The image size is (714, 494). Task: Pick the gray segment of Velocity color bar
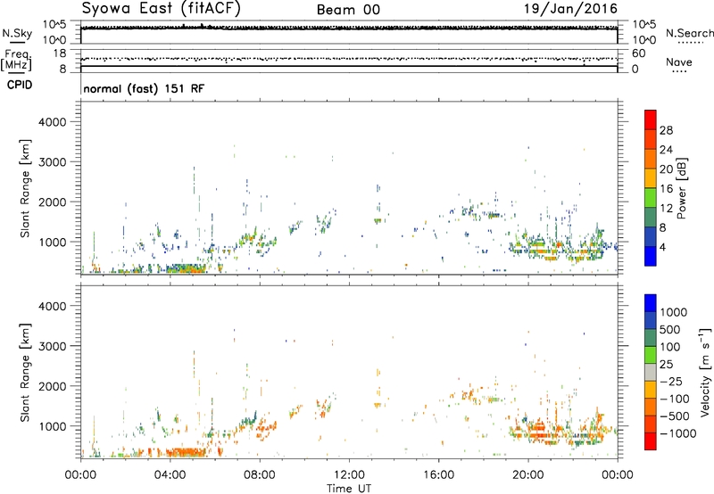(x=651, y=372)
